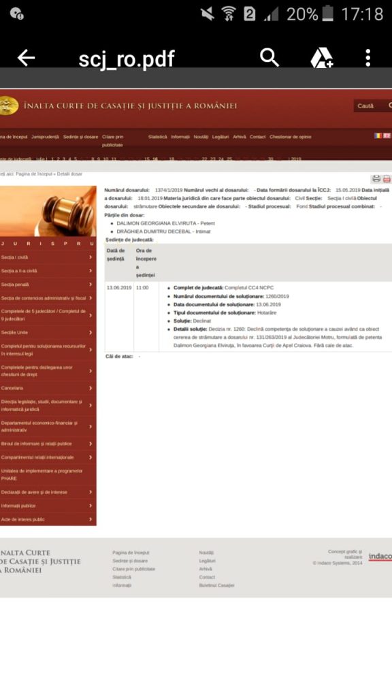Click the Pagina de început breadcrumb link
The height and width of the screenshot is (697, 392).
(x=34, y=174)
